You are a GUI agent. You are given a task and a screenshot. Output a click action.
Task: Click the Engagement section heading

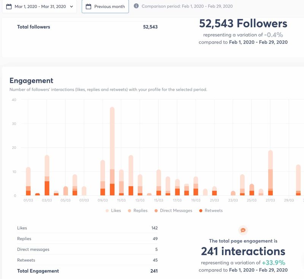coord(32,81)
